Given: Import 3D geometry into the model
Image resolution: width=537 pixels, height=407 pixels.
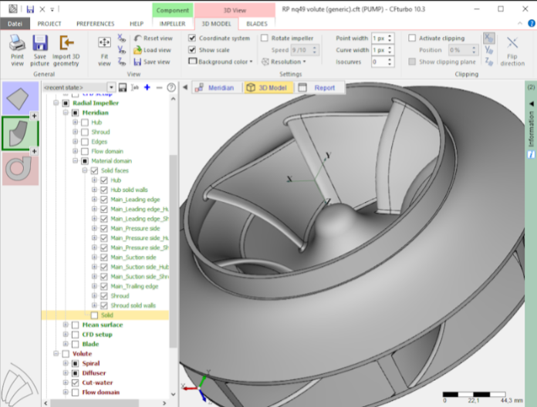Looking at the screenshot, I should (x=66, y=44).
